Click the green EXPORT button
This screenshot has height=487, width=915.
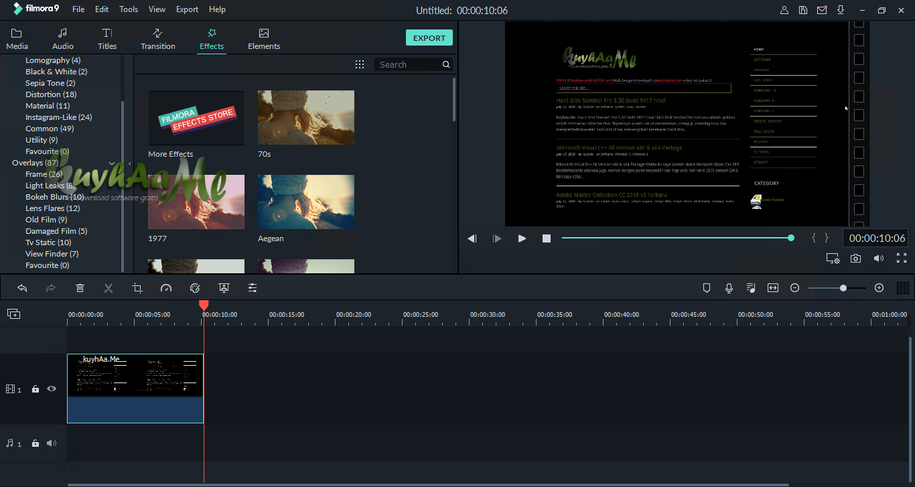click(429, 38)
